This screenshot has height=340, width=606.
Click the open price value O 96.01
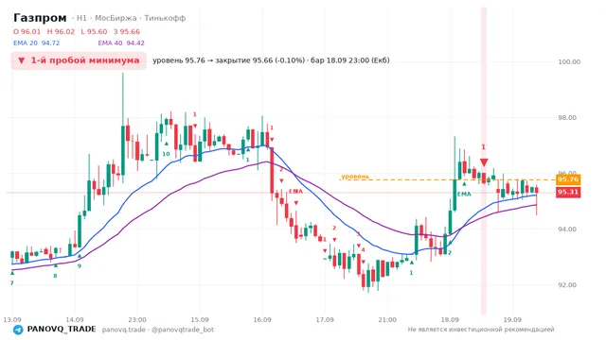[x=27, y=31]
